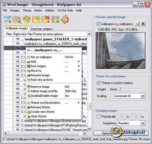This screenshot has width=152, height=144.
Task: Toggle Theme is used in rotation checkbox
Action: coord(98,83)
